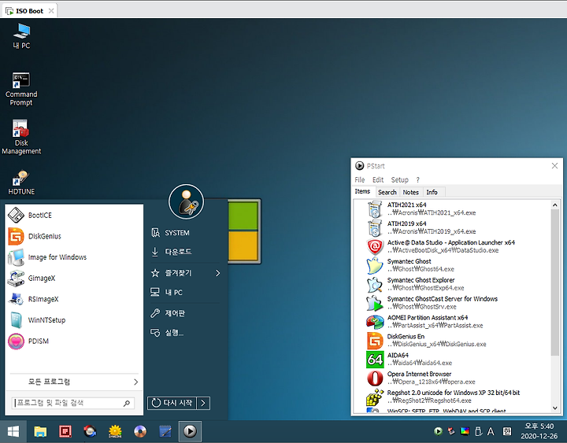The width and height of the screenshot is (567, 443).
Task: Open File Explorer from taskbar
Action: click(x=40, y=431)
